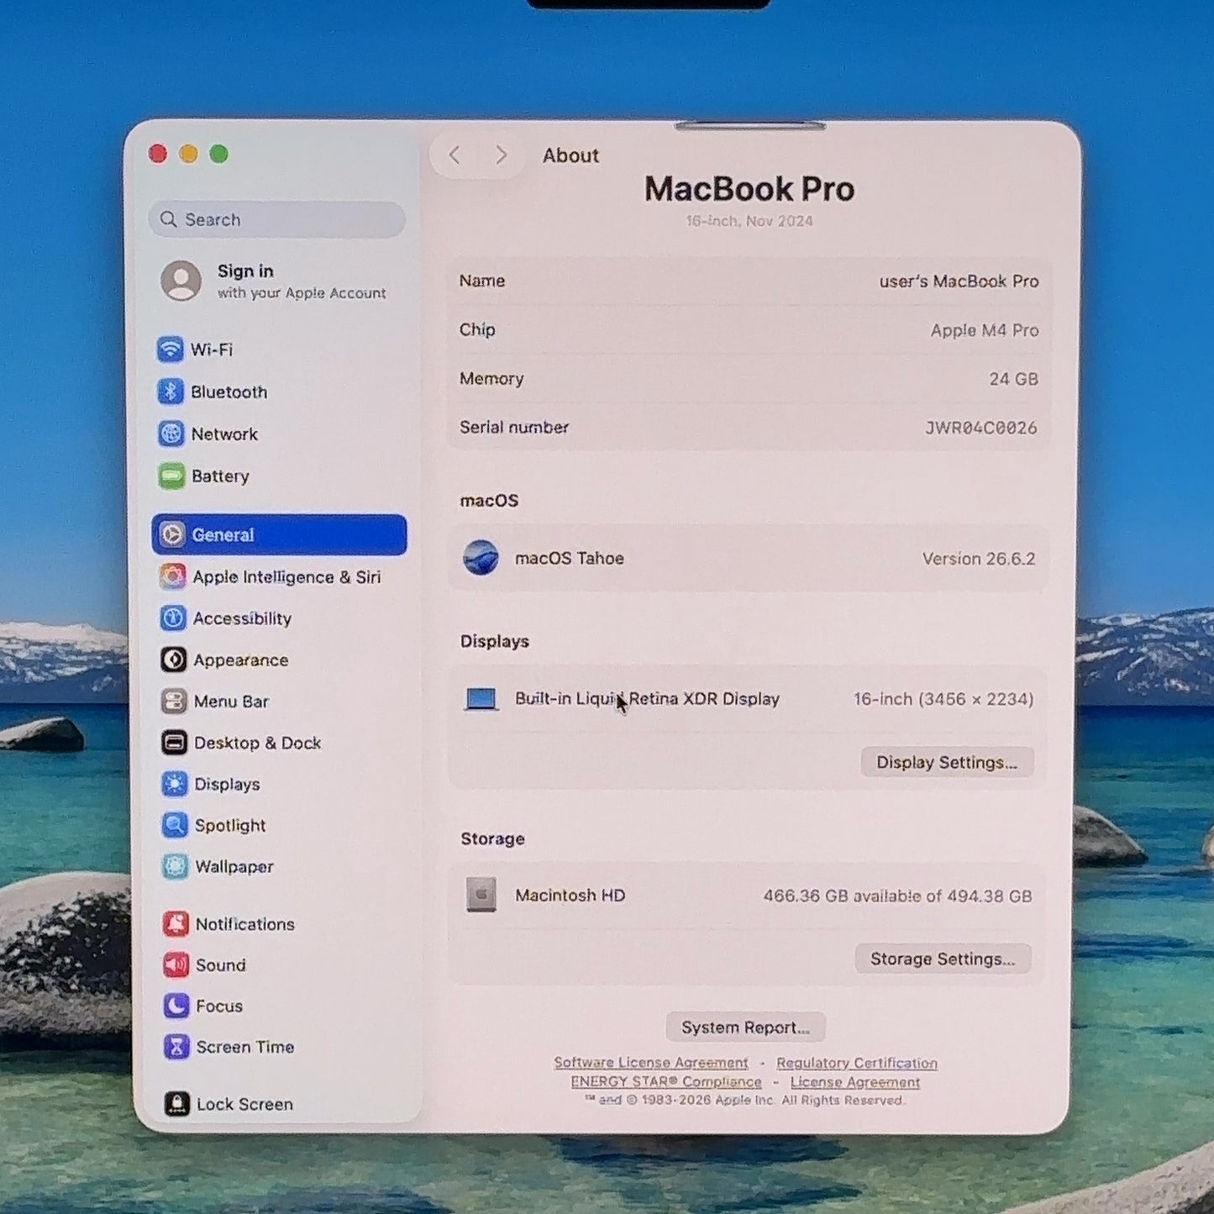Choose the Network sidebar label
This screenshot has height=1214, width=1214.
(224, 434)
